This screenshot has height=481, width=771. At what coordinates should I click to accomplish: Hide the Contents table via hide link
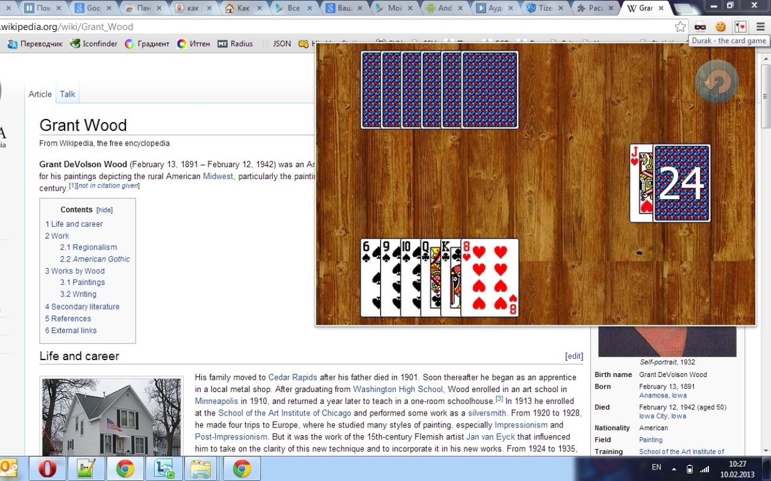tap(105, 210)
